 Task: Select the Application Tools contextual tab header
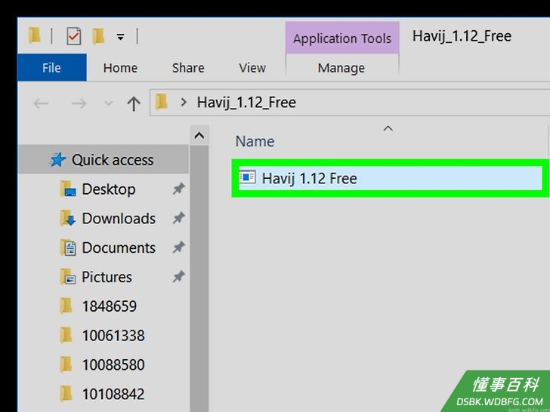[x=342, y=38]
